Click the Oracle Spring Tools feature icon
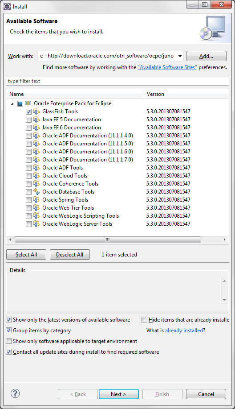The height and width of the screenshot is (409, 235). coord(36,200)
